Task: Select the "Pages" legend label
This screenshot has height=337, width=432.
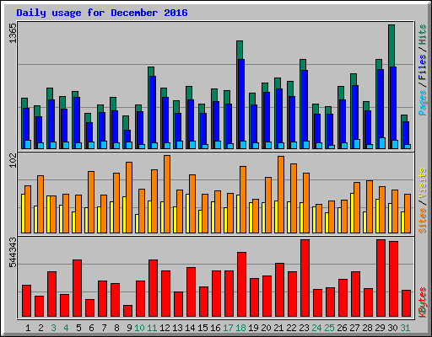Action: coord(423,103)
